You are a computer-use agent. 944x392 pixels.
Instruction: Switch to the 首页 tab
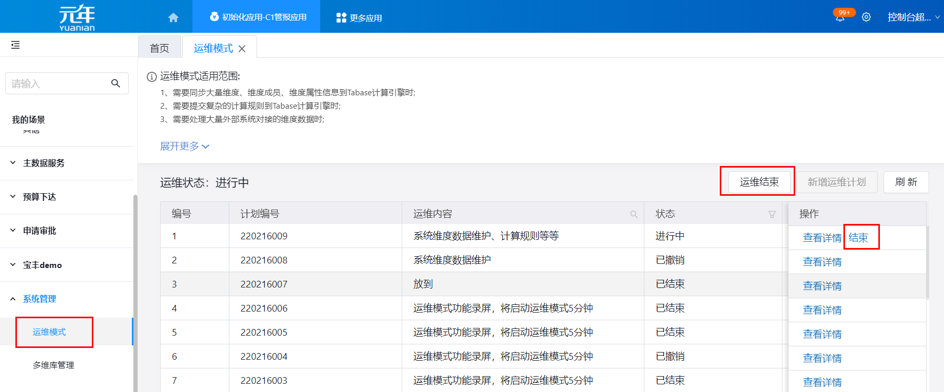point(160,48)
